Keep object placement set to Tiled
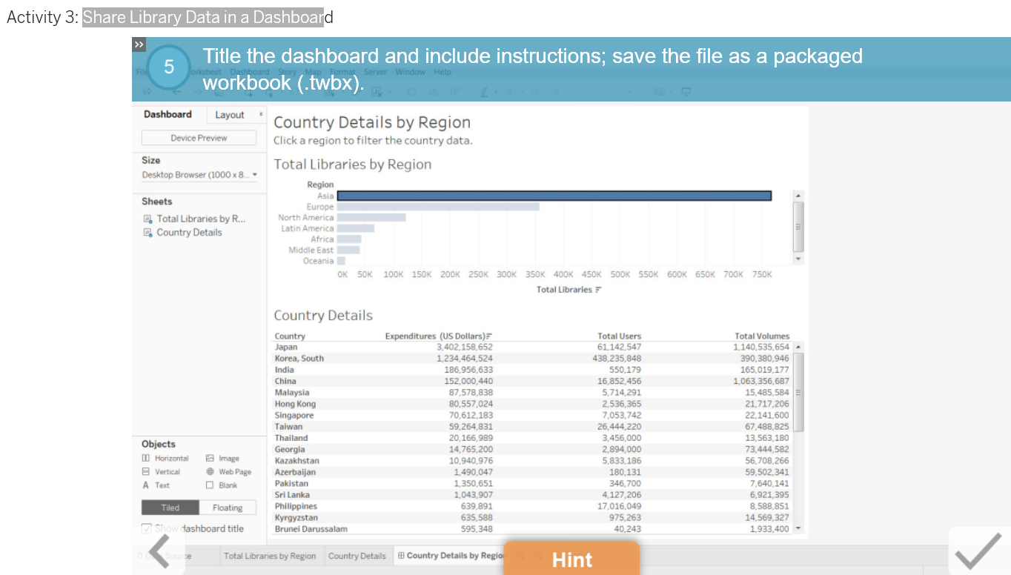 click(169, 508)
